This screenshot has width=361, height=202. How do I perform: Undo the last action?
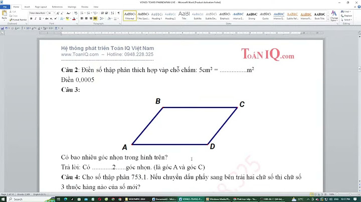coord(6,28)
